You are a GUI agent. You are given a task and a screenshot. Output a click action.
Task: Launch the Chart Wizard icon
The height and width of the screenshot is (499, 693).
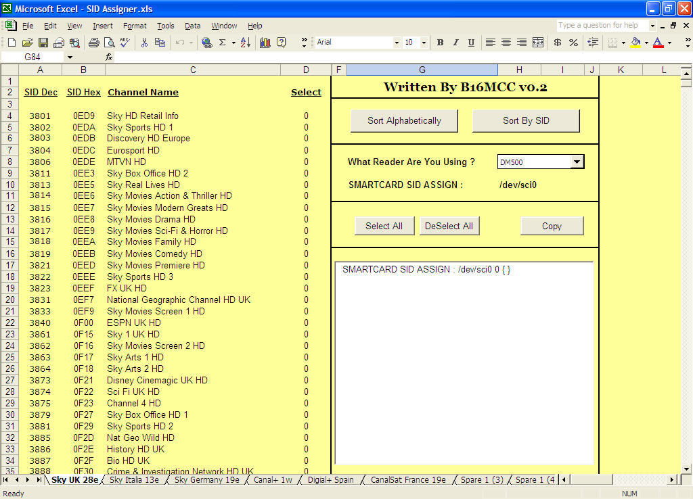tap(265, 43)
